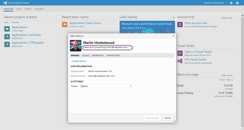The image size is (244, 130).
Task: Open the help question mark icon
Action: point(237,3)
